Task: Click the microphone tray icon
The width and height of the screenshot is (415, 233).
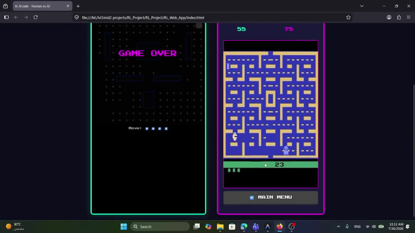Action: 347,226
